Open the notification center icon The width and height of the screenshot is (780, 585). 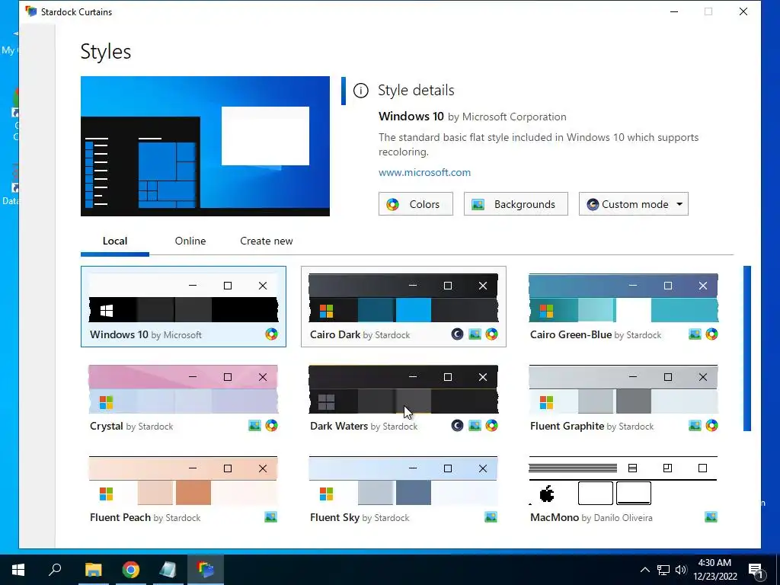pos(756,570)
